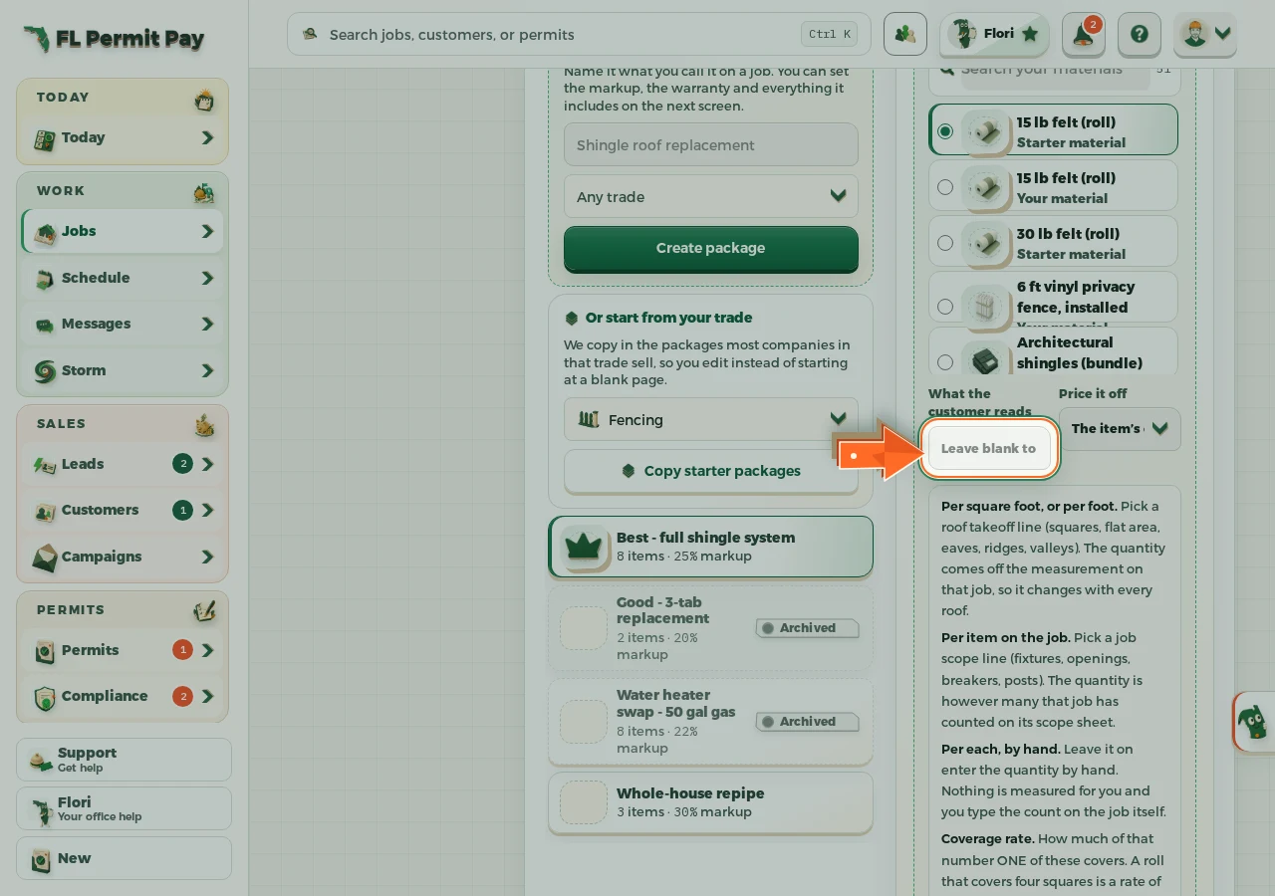Click the Shingle roof replacement name field
Image resolution: width=1275 pixels, height=896 pixels.
(711, 144)
